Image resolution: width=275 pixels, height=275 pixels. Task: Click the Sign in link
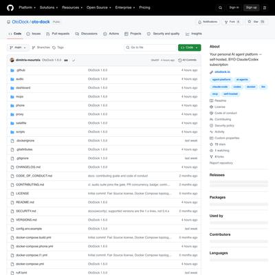point(234,8)
